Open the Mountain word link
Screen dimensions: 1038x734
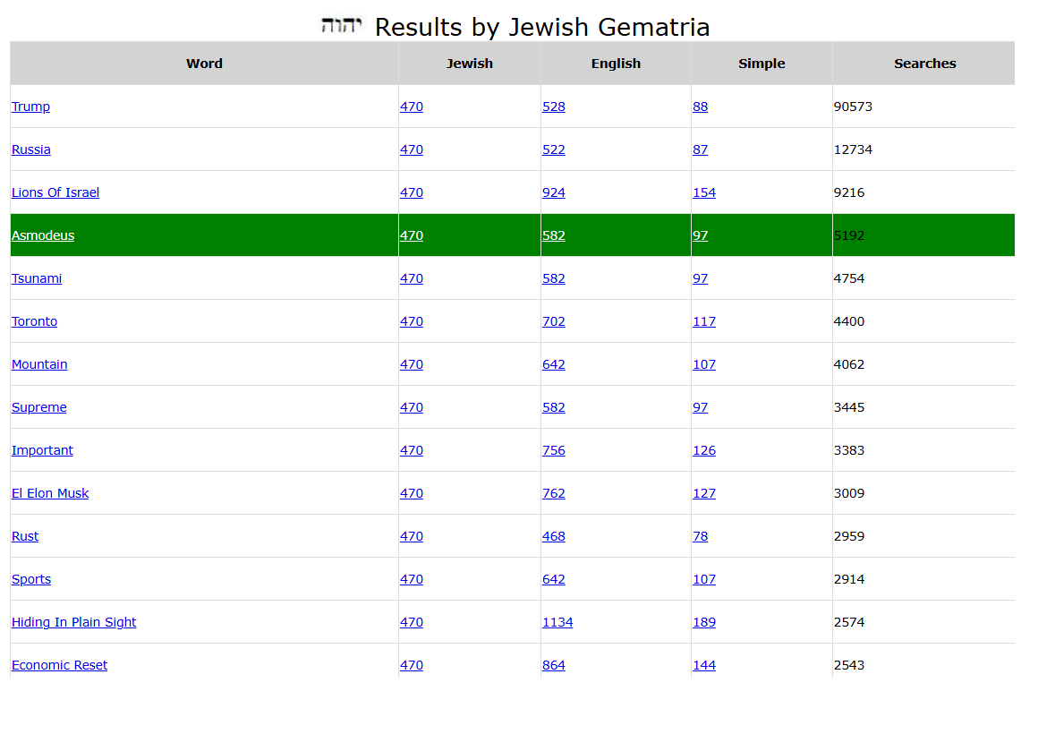pyautogui.click(x=39, y=365)
